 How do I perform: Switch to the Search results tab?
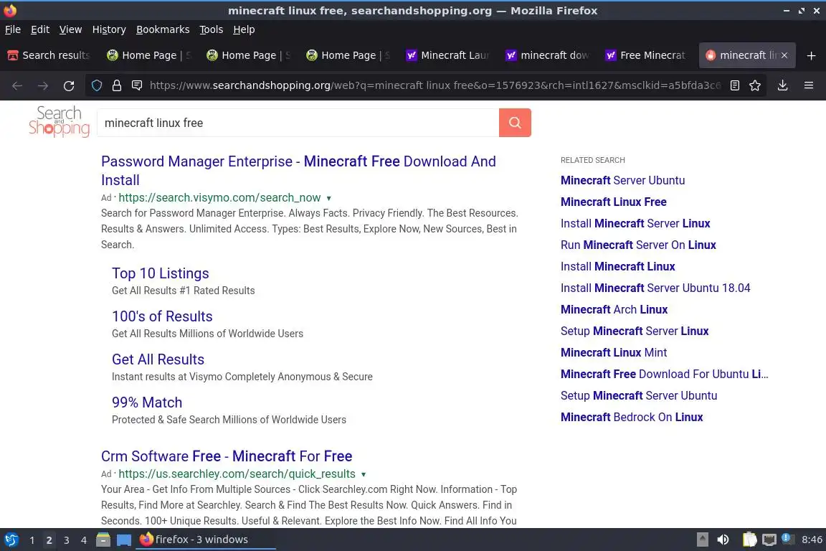pos(49,55)
